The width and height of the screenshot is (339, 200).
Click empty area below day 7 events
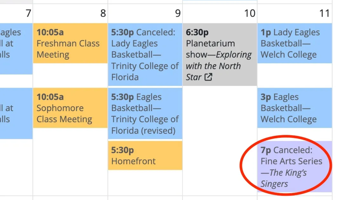pos(16,166)
